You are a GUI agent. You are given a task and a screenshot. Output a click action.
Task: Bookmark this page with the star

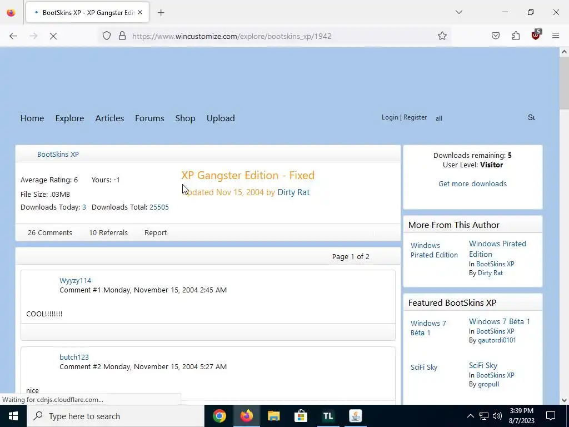pos(442,36)
